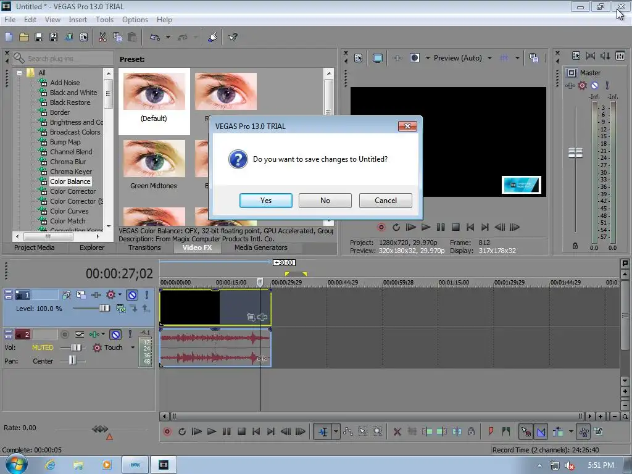Switch to the Explorer tab
The image size is (632, 474).
pos(91,247)
